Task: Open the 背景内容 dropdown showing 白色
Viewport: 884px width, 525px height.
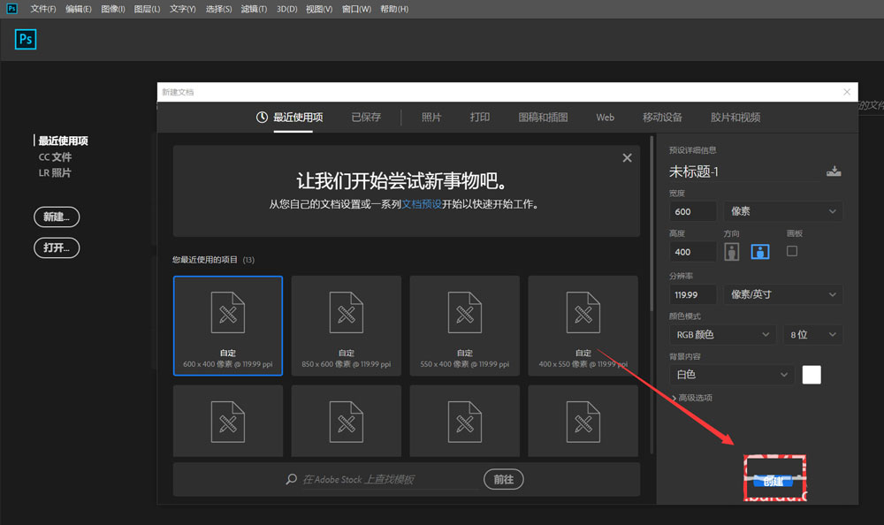Action: pos(729,374)
